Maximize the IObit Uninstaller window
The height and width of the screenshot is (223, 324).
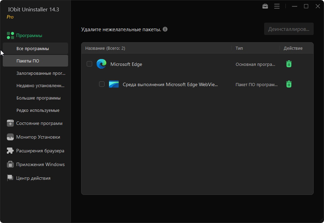click(x=306, y=7)
